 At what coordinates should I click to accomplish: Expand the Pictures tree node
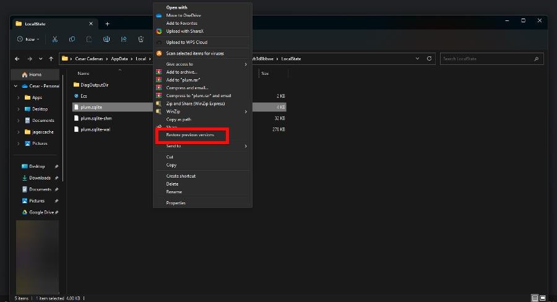point(19,144)
